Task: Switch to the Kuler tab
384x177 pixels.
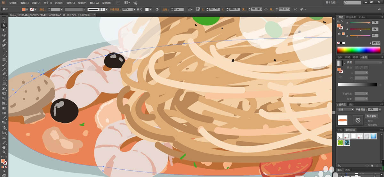Action: coord(362,17)
